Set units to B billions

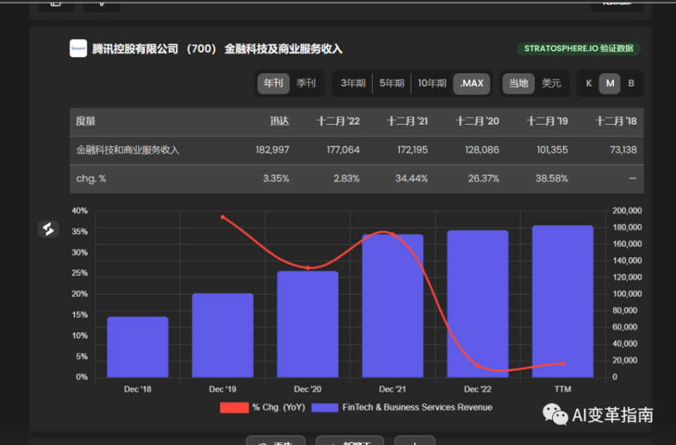click(x=631, y=83)
